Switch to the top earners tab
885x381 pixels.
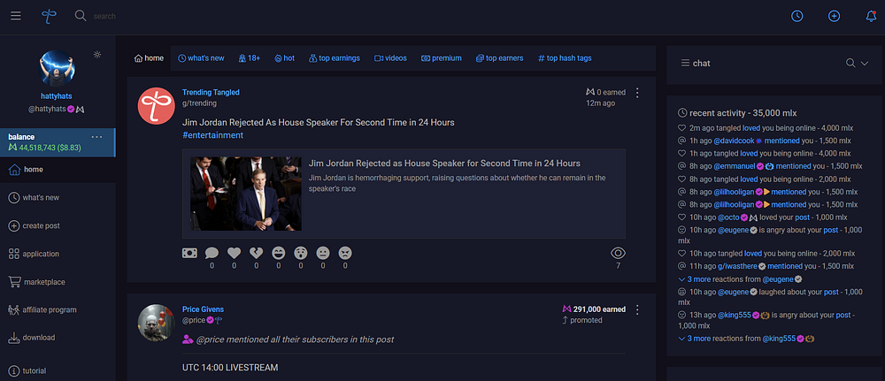pos(499,58)
